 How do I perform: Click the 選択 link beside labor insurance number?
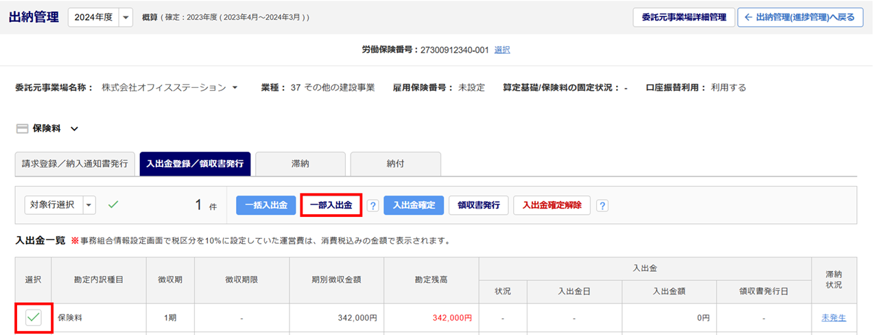pyautogui.click(x=502, y=50)
